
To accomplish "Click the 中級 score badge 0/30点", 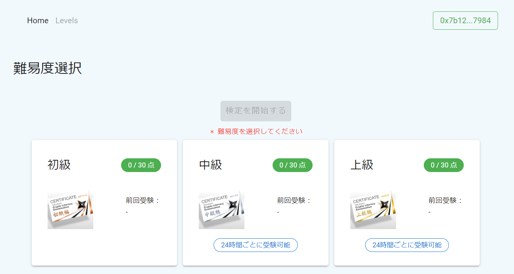I will point(292,165).
